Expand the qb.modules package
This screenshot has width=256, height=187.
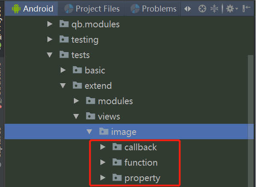(x=50, y=24)
